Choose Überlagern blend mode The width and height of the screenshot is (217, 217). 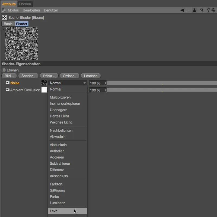[68, 110]
